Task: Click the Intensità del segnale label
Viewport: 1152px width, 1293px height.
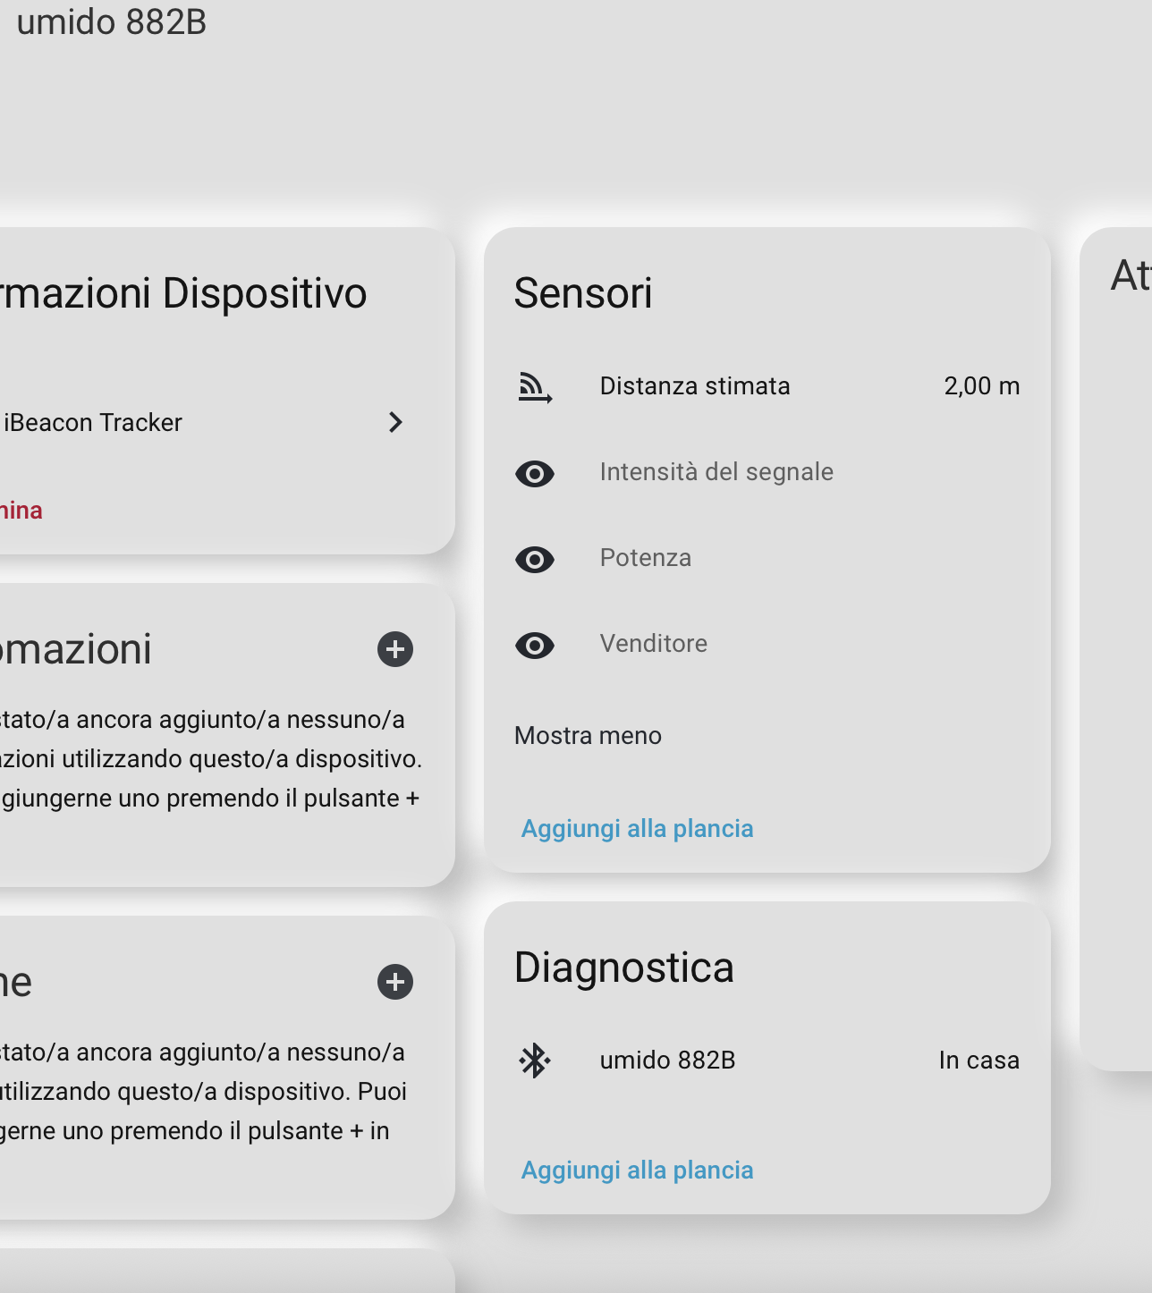Action: (x=716, y=472)
